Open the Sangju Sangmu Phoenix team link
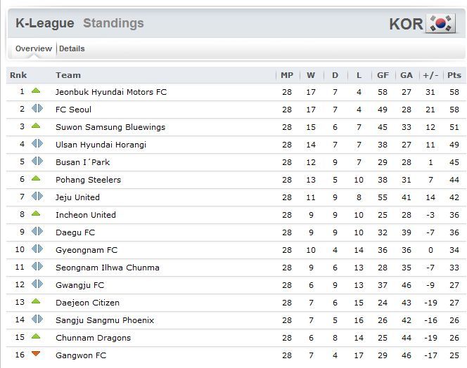 [x=105, y=320]
